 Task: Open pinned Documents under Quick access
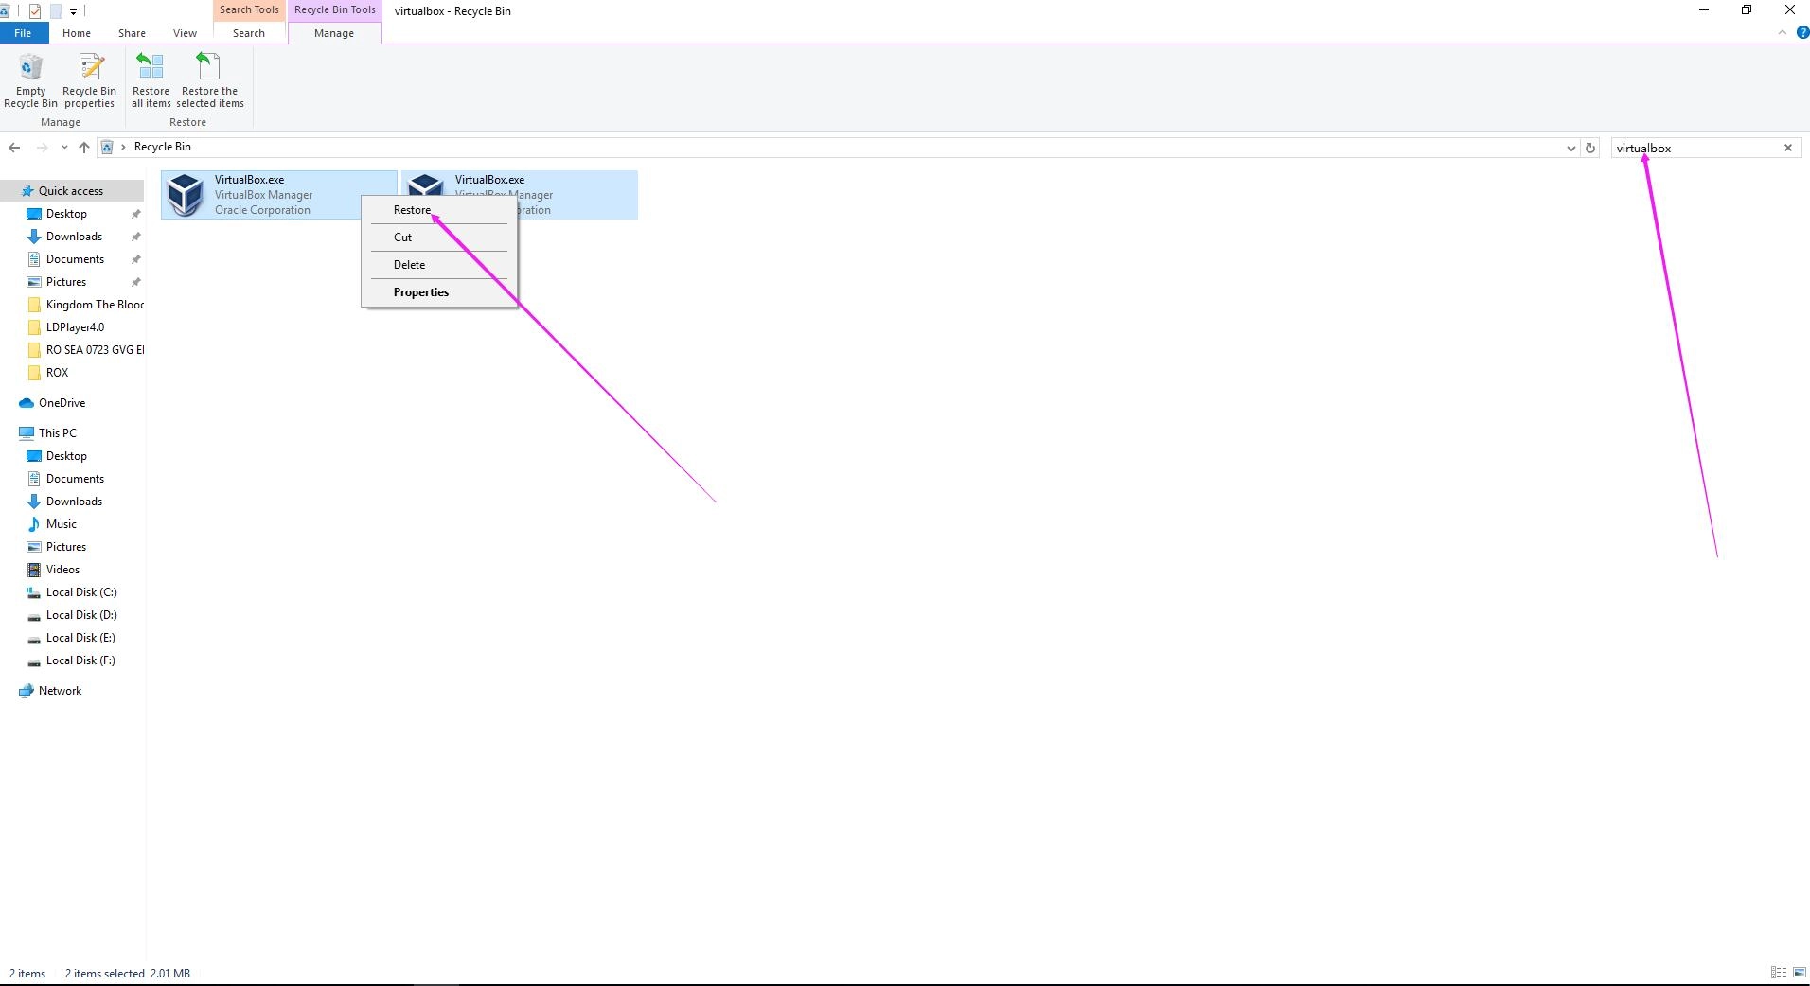coord(75,259)
